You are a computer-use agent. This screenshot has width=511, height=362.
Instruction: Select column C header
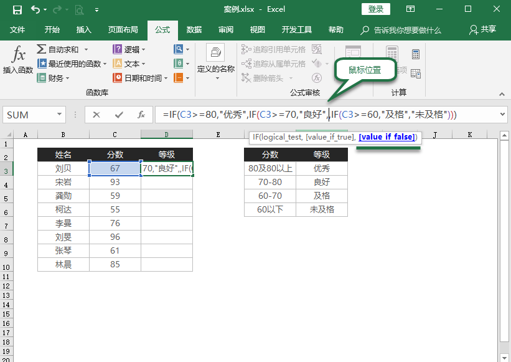pyautogui.click(x=115, y=135)
